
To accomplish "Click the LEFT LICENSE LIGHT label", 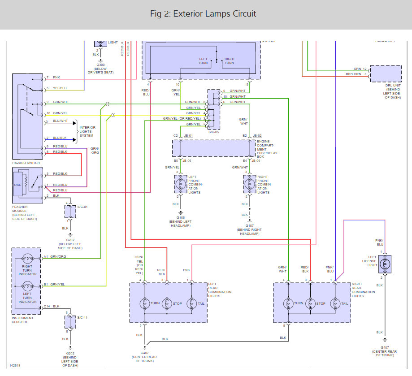I will [369, 261].
